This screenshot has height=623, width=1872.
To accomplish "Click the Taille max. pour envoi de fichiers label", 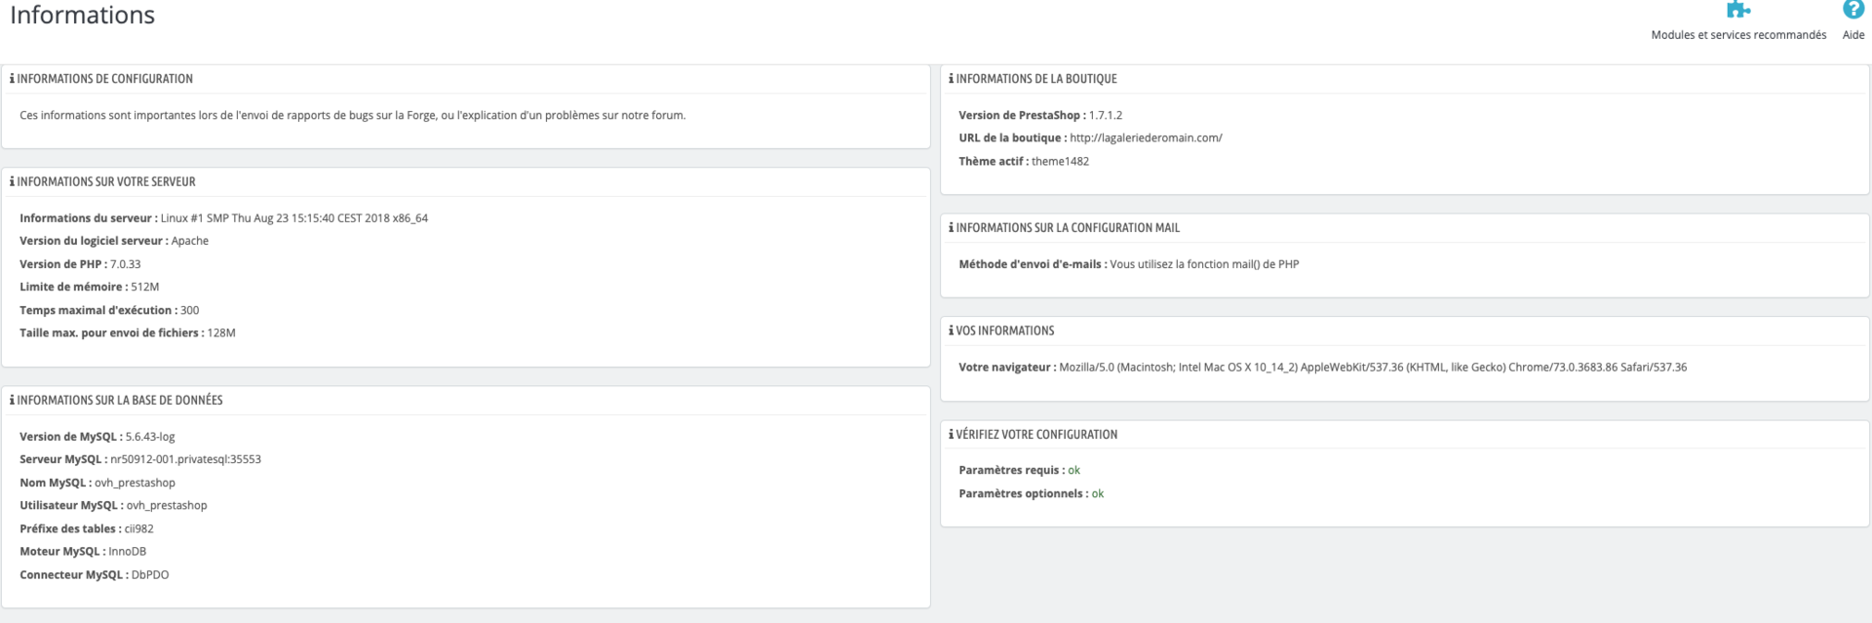I will pyautogui.click(x=112, y=333).
